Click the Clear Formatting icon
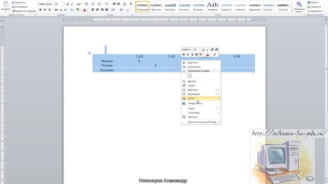 pos(87,4)
